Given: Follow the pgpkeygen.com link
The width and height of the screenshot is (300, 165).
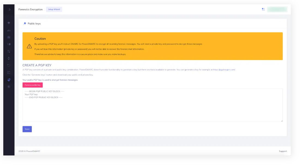Looking at the screenshot, I should tap(224, 70).
